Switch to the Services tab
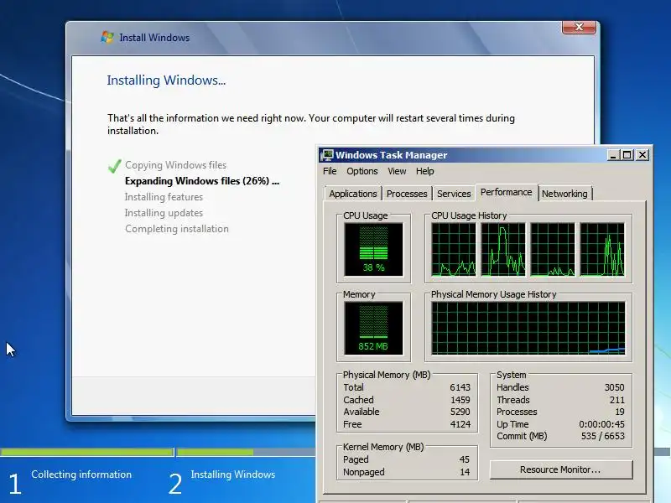This screenshot has width=671, height=503. click(x=454, y=194)
